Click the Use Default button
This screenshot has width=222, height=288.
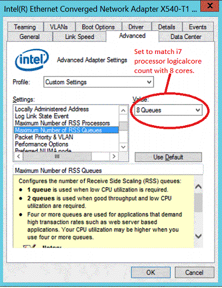click(169, 157)
